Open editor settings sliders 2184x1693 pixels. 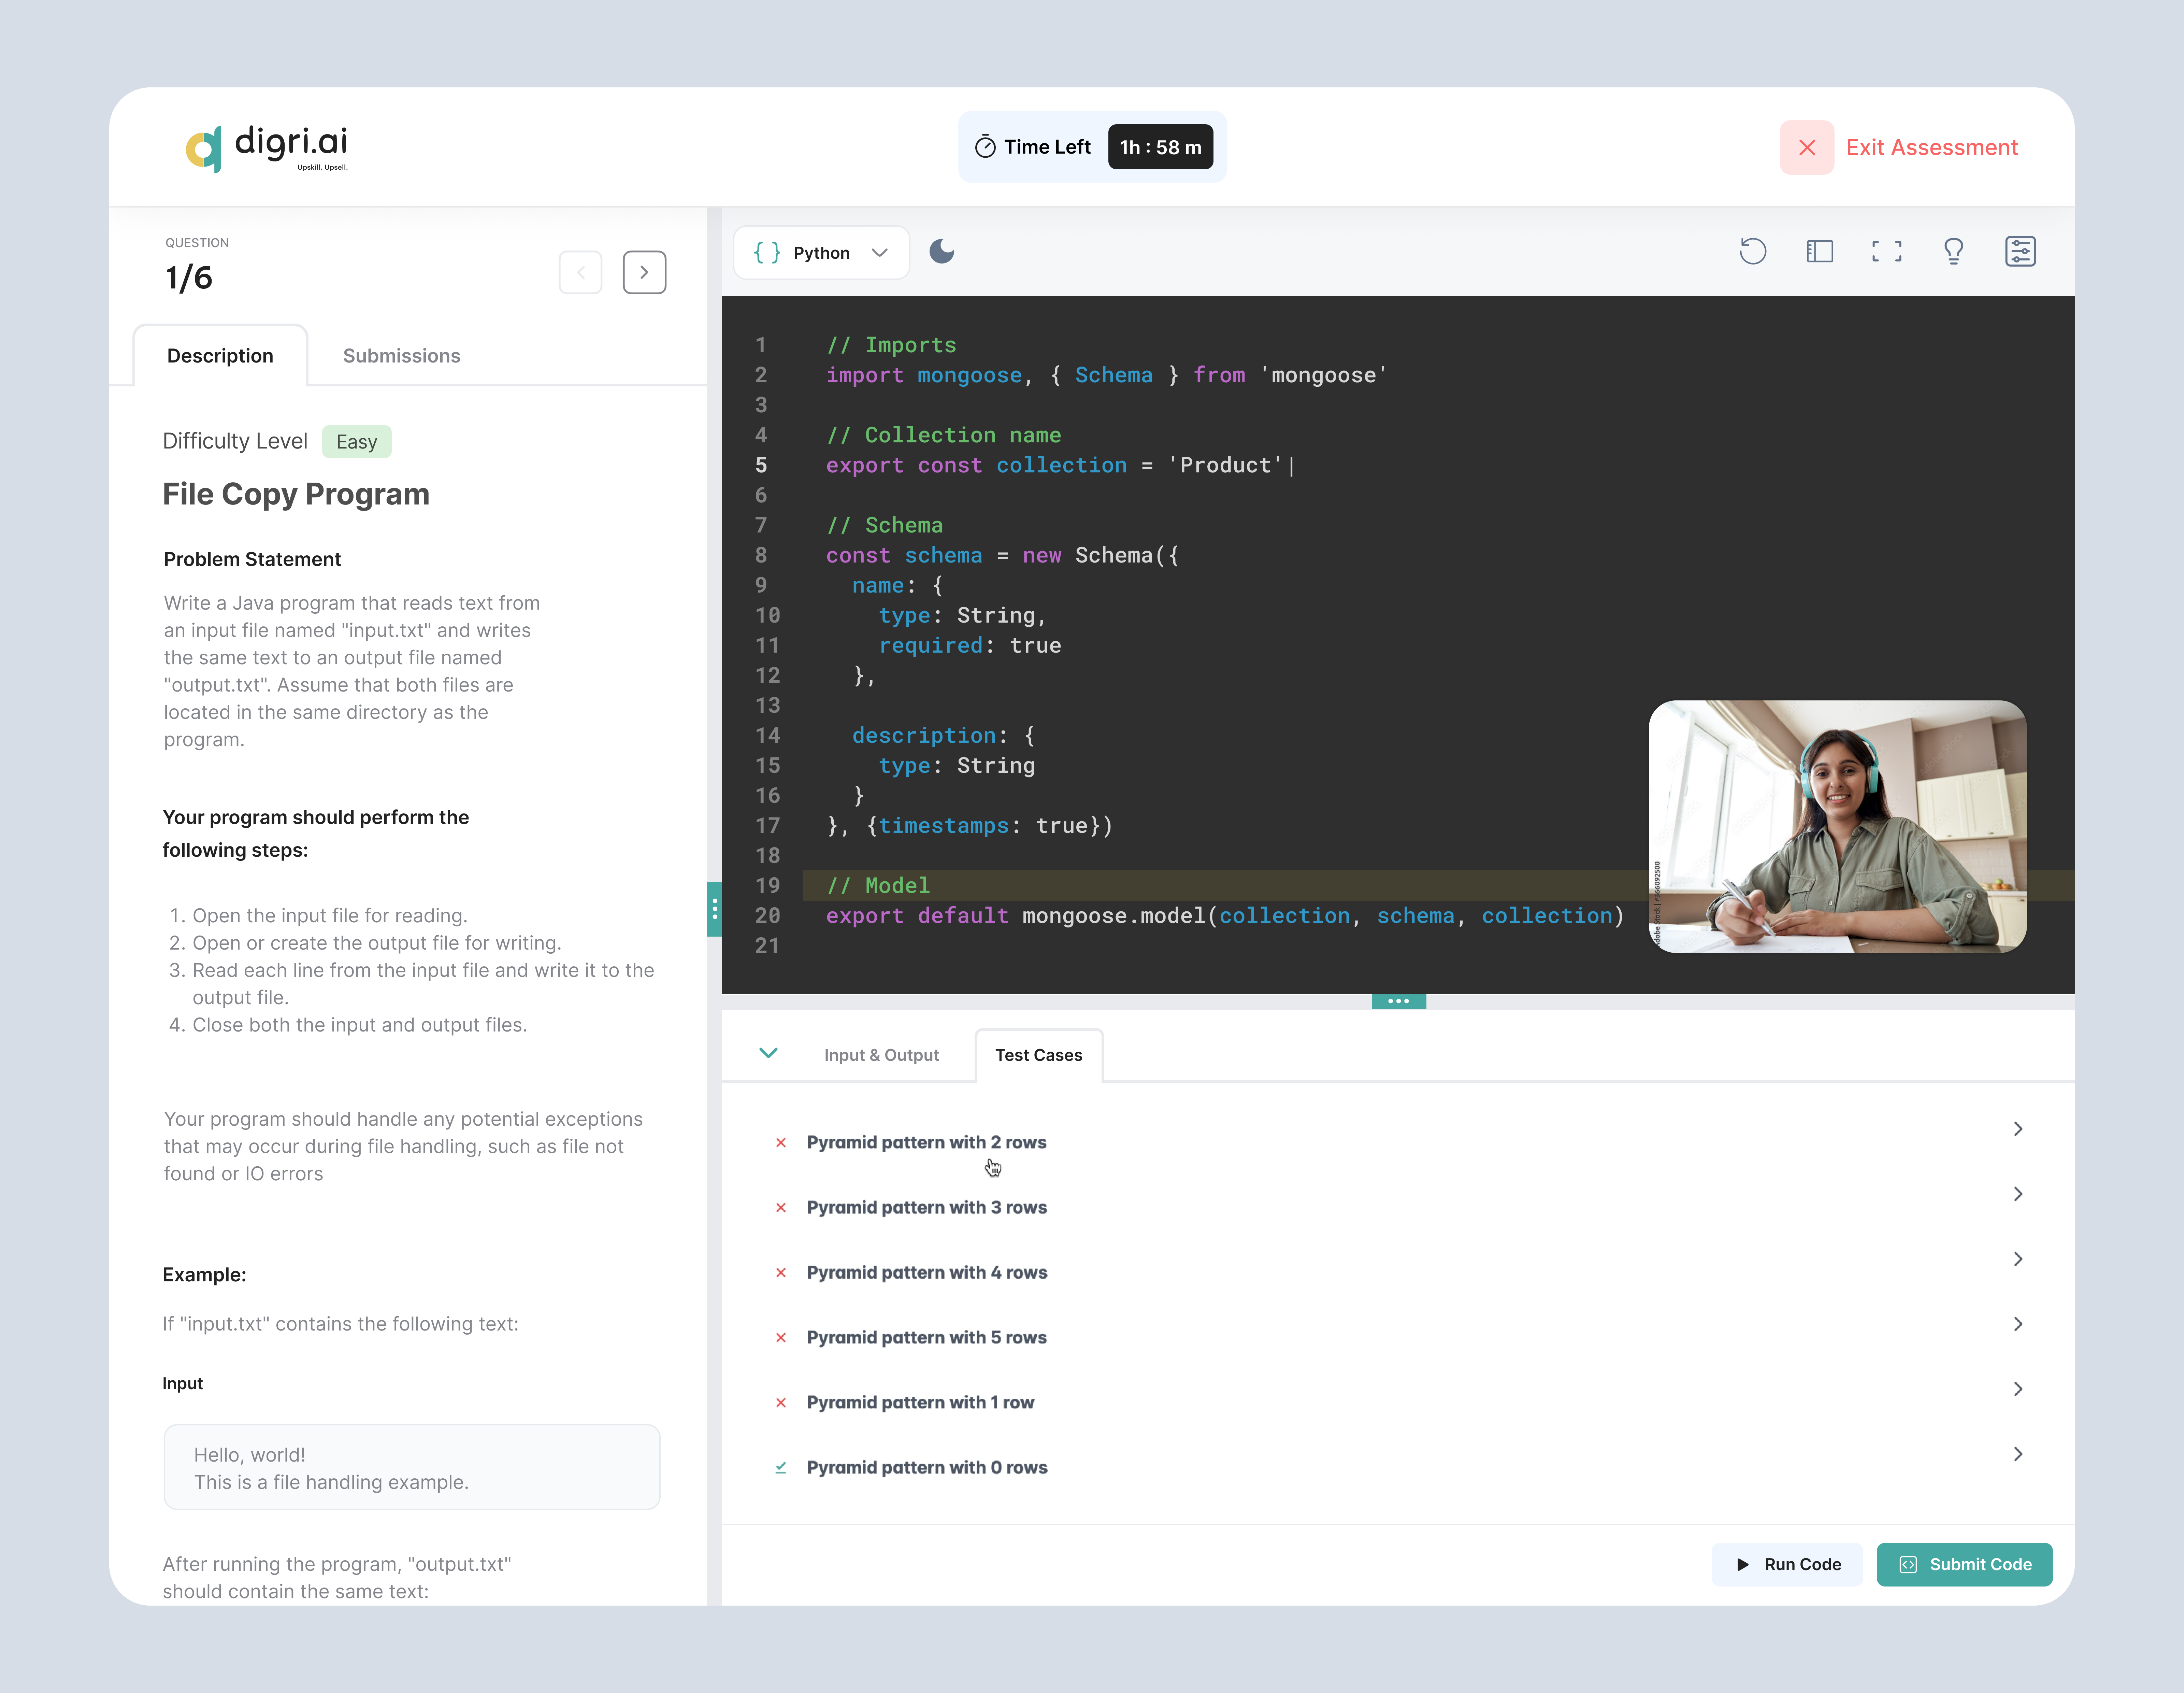(x=2020, y=251)
